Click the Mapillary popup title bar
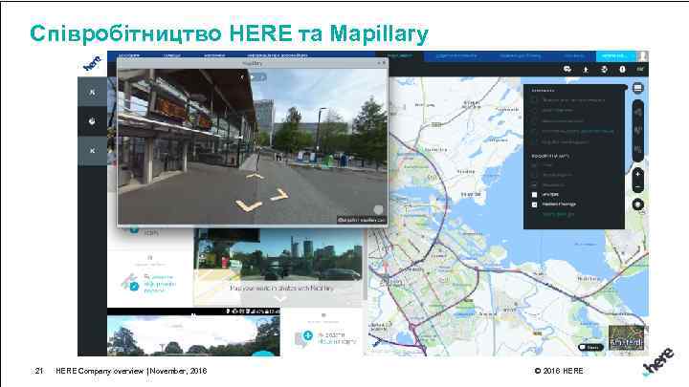This screenshot has height=387, width=689. pyautogui.click(x=253, y=63)
